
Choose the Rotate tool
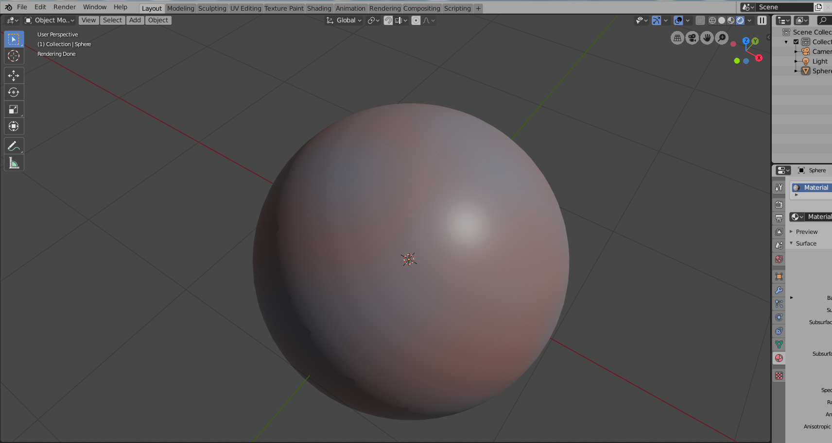click(x=14, y=92)
